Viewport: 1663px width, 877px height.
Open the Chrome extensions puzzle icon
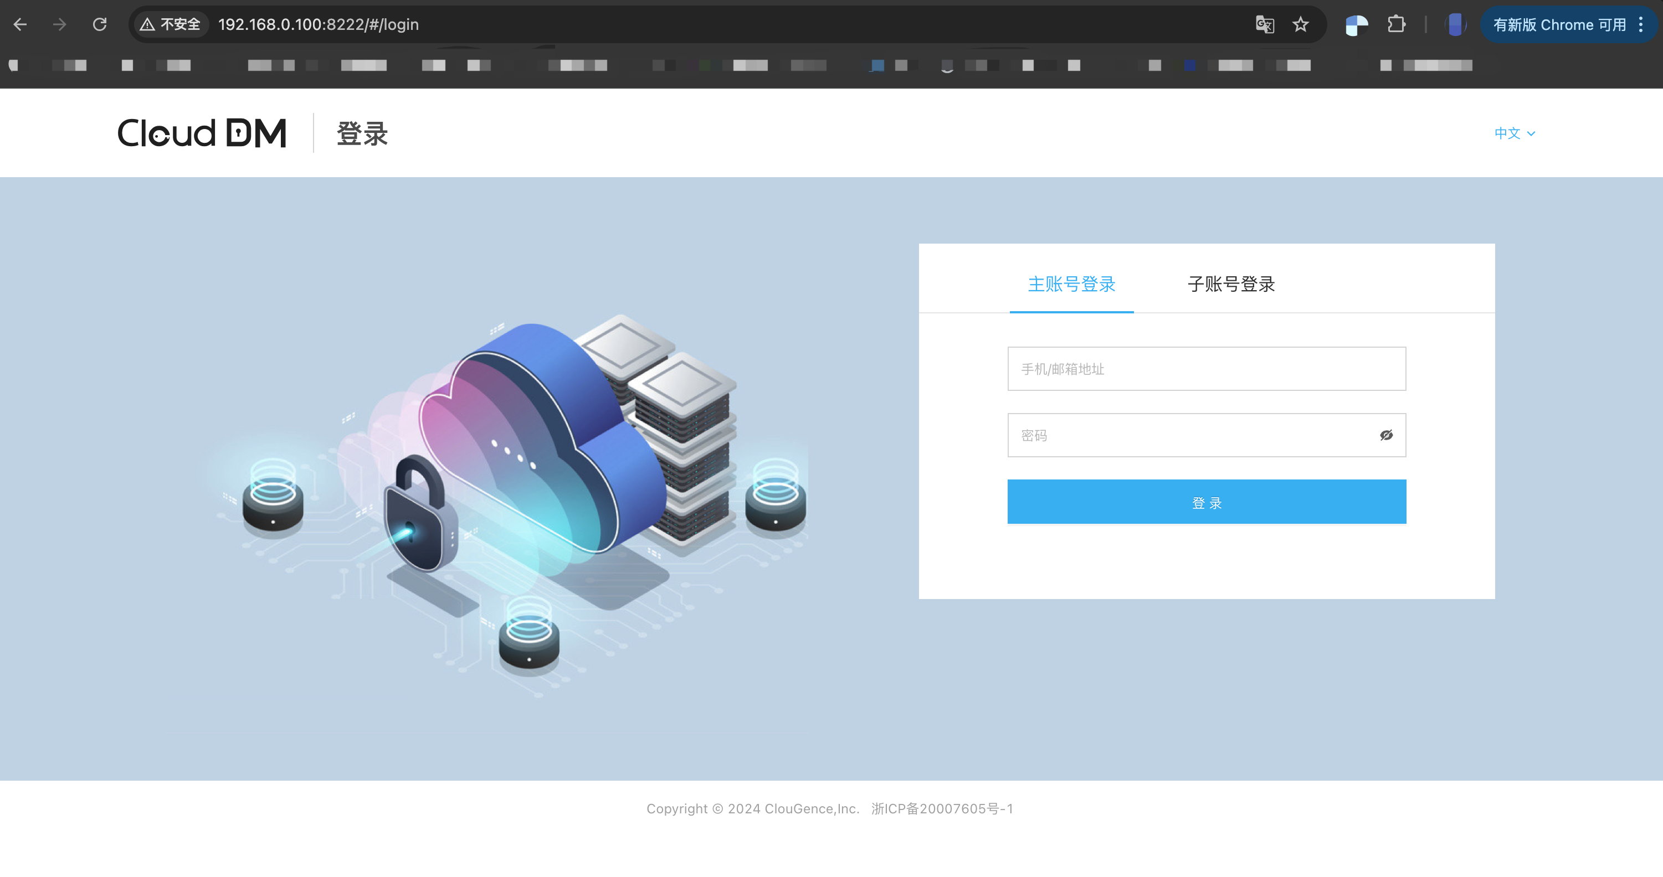point(1396,24)
